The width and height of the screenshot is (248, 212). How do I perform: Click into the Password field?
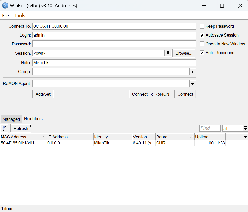(x=114, y=44)
